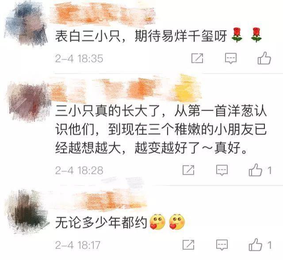Reply to the 18:35 comment
Image resolution: width=283 pixels, height=260 pixels.
pos(231,58)
